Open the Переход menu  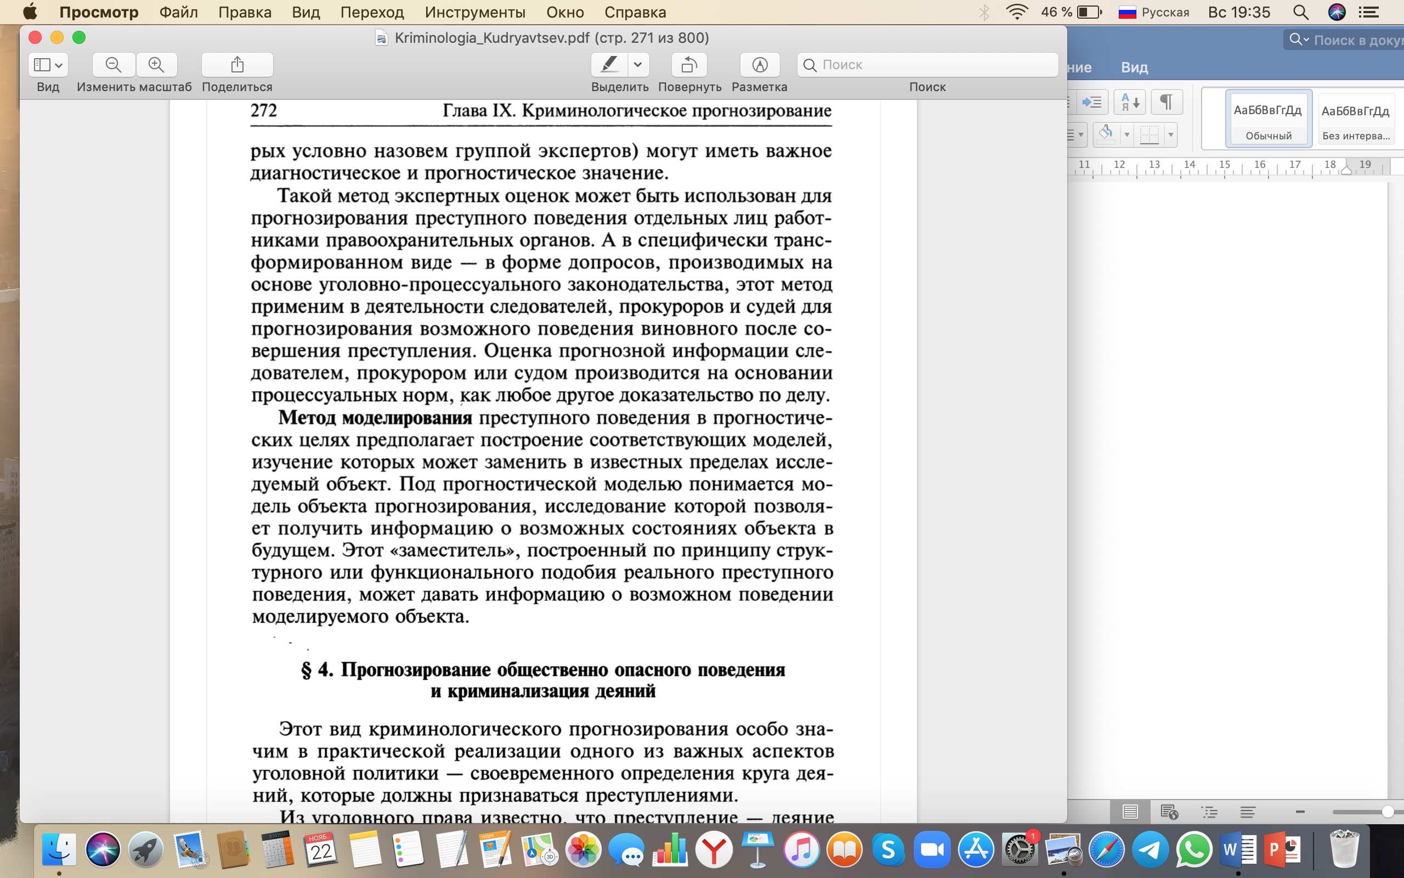(x=372, y=12)
